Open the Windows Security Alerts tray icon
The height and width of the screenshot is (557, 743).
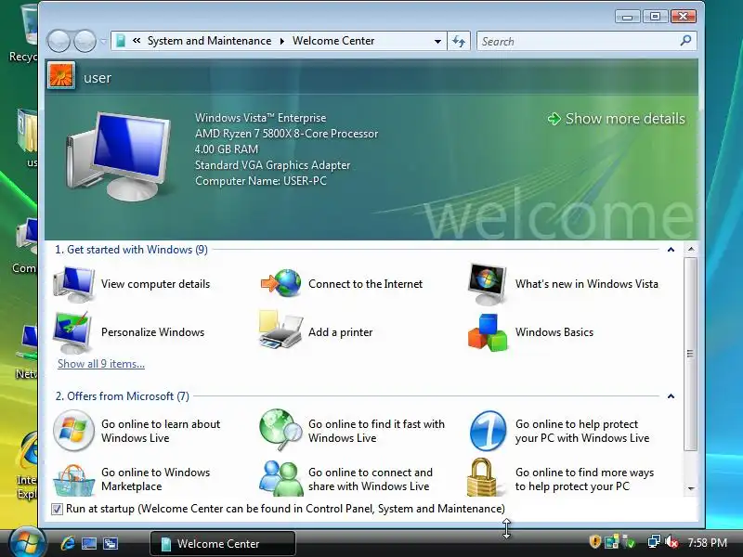(595, 541)
